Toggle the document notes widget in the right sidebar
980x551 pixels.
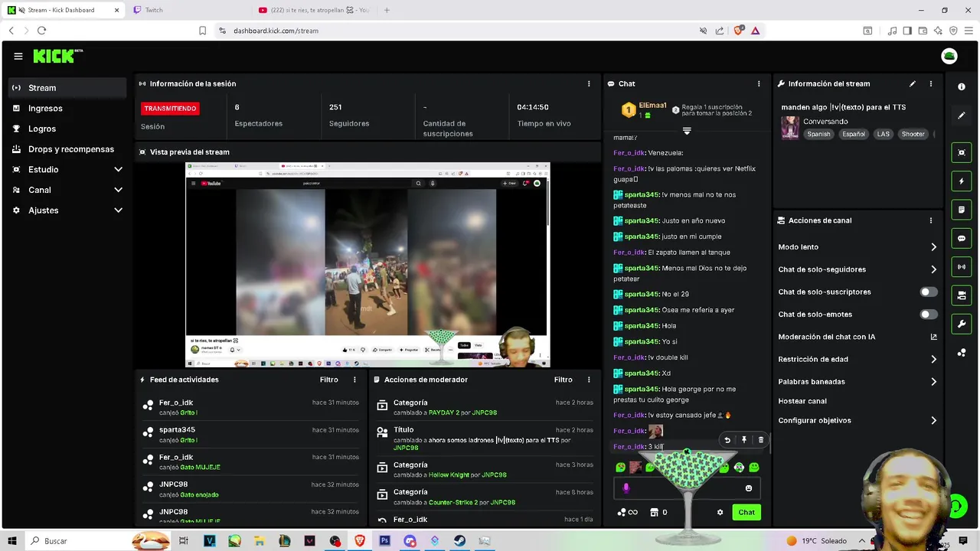[962, 210]
